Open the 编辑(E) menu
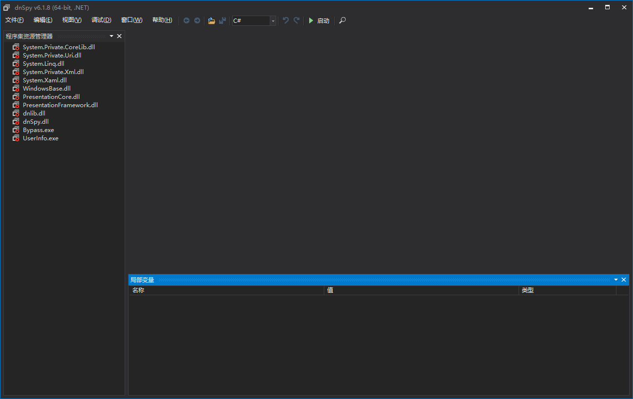The image size is (633, 399). (x=43, y=20)
